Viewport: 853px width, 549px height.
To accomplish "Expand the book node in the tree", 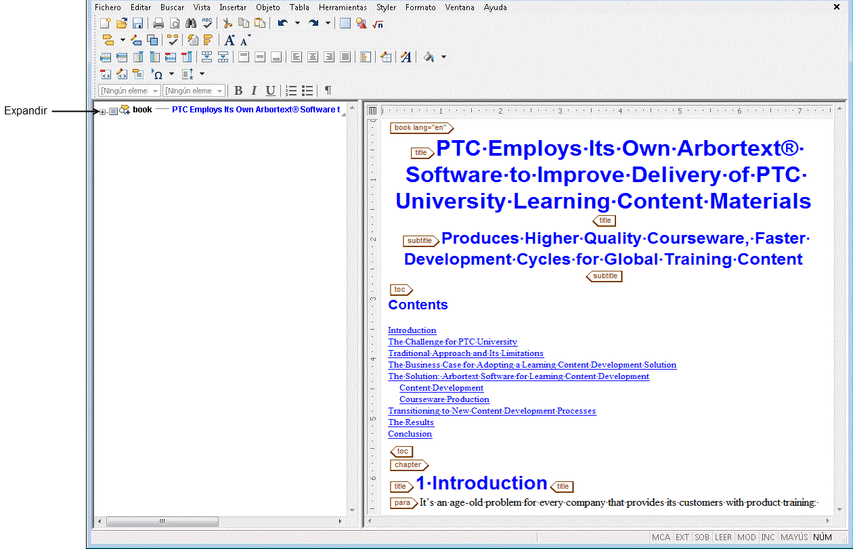I will pyautogui.click(x=103, y=112).
